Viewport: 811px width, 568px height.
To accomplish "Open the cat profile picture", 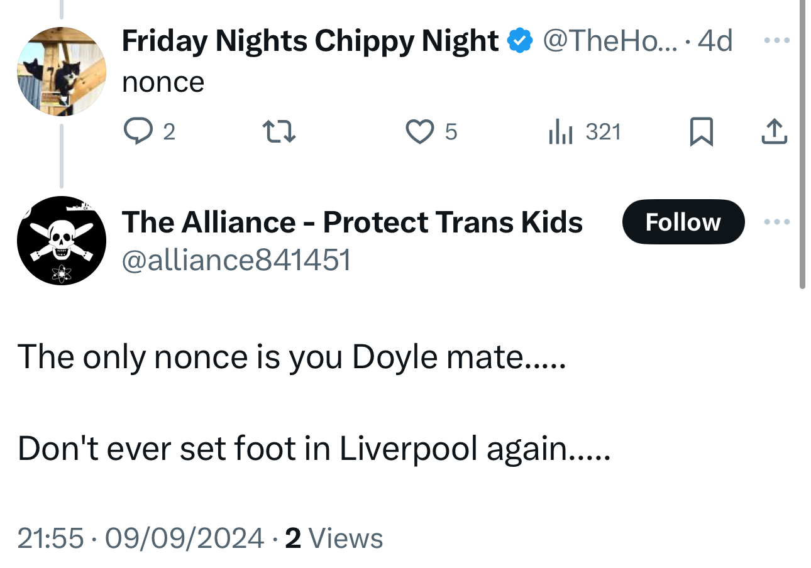I will (62, 72).
